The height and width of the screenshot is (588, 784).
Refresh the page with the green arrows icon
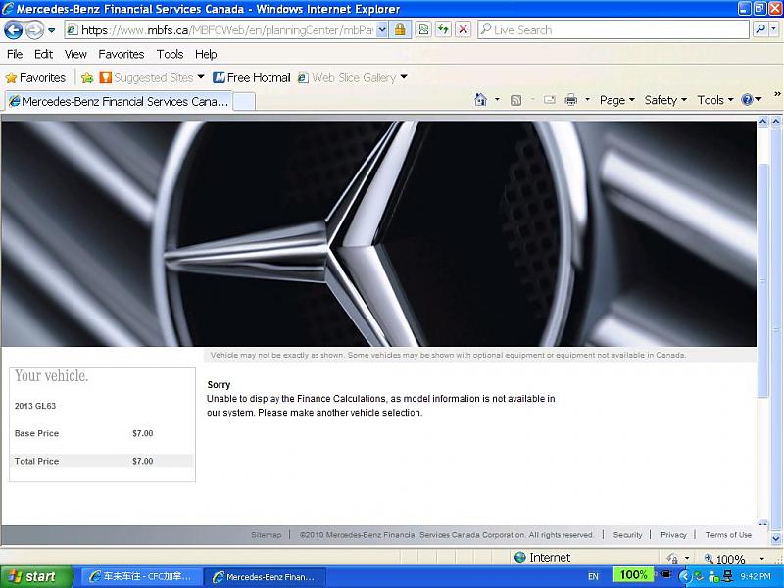click(x=444, y=30)
